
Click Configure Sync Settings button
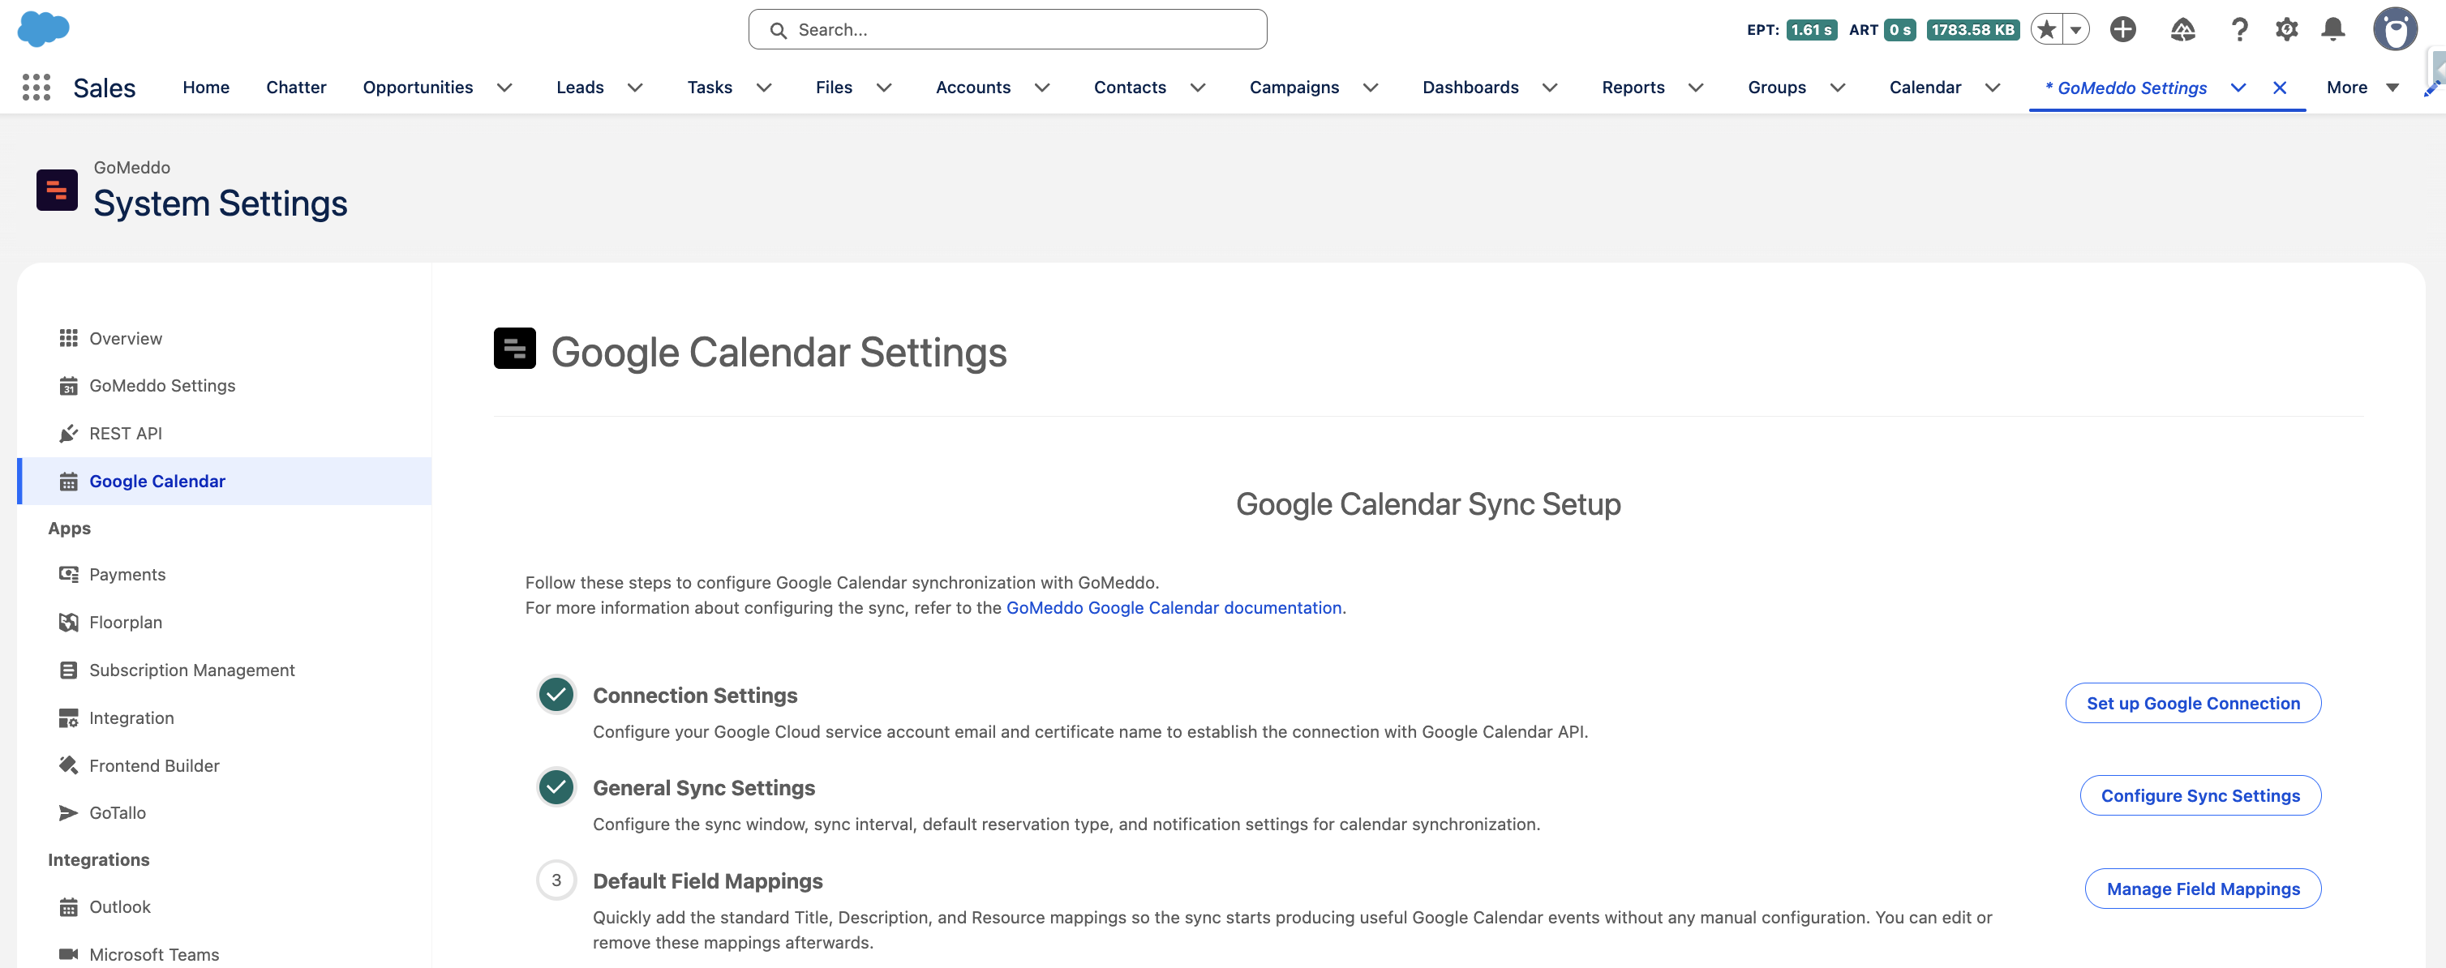[2201, 795]
